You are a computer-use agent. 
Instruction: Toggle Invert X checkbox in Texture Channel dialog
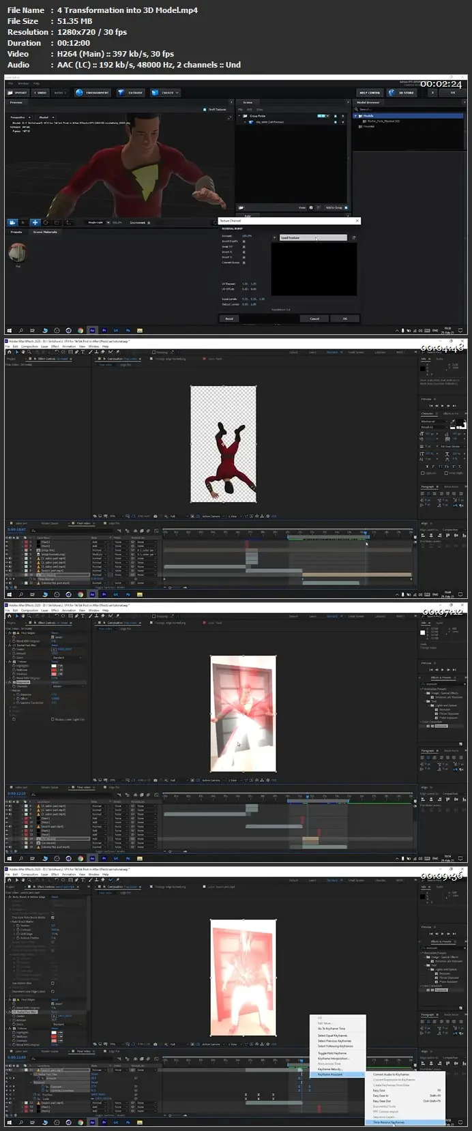(244, 252)
